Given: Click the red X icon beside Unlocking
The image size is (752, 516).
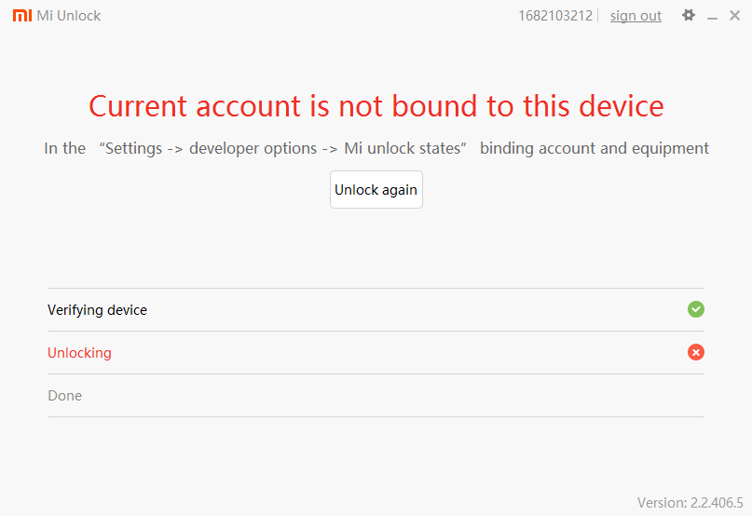Looking at the screenshot, I should (695, 352).
